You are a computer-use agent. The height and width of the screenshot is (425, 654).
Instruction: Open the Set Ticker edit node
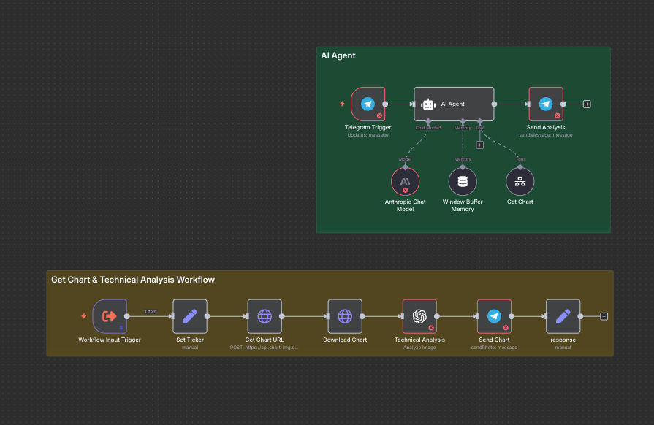click(x=190, y=316)
